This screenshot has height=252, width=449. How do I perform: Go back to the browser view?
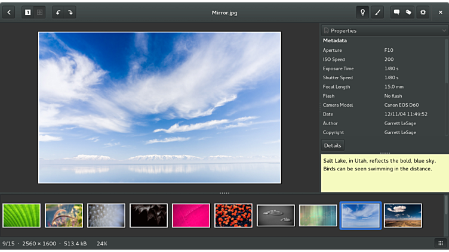(x=9, y=12)
